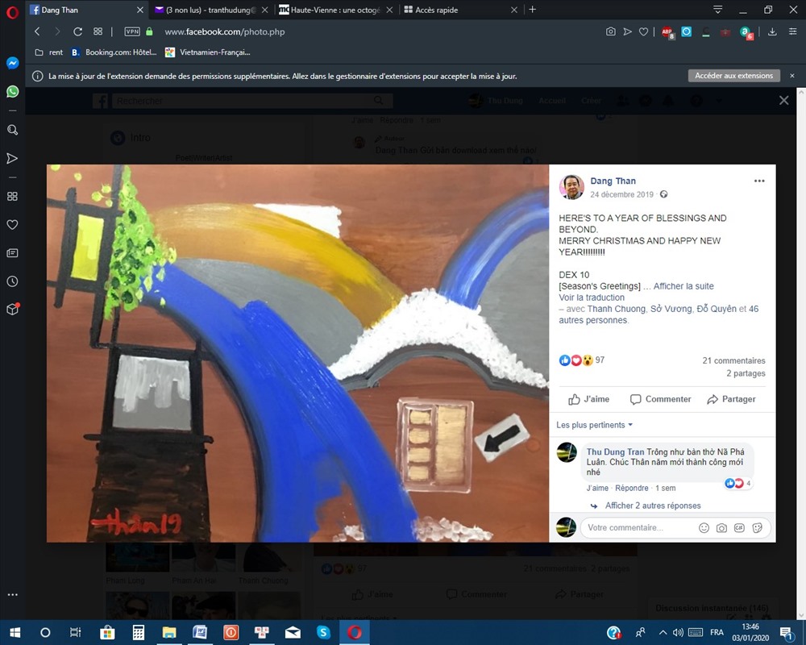Open tagged Thanh Chuong profile
The image size is (806, 645).
click(617, 309)
